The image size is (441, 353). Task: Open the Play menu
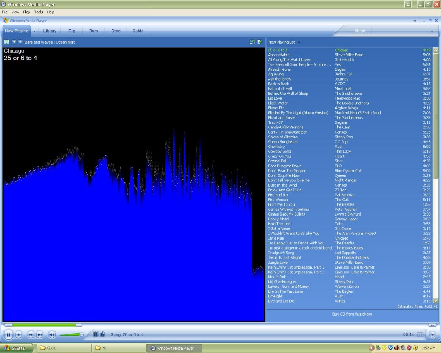(26, 12)
